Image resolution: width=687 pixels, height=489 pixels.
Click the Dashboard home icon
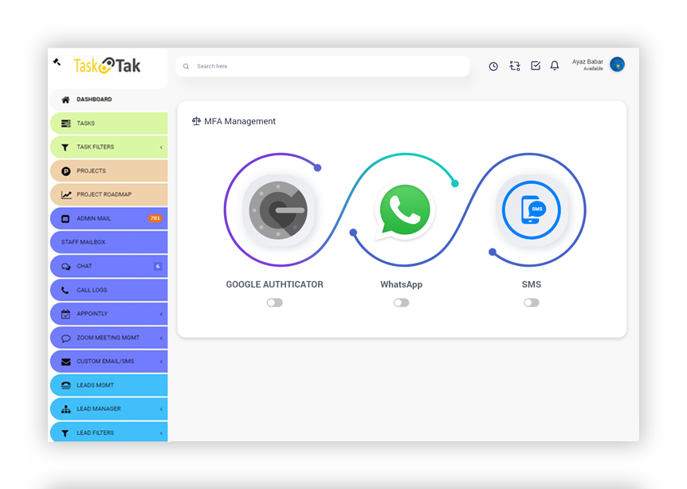tap(65, 100)
